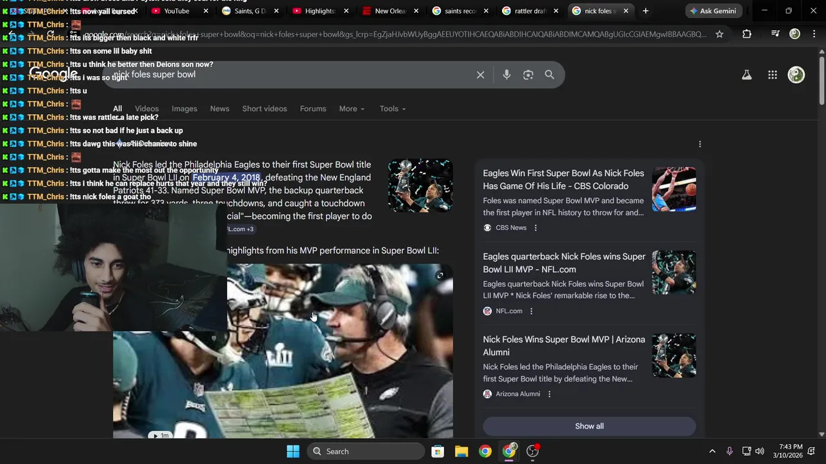Viewport: 826px width, 464px height.
Task: Open the media controls icon in toolbar
Action: 776,34
